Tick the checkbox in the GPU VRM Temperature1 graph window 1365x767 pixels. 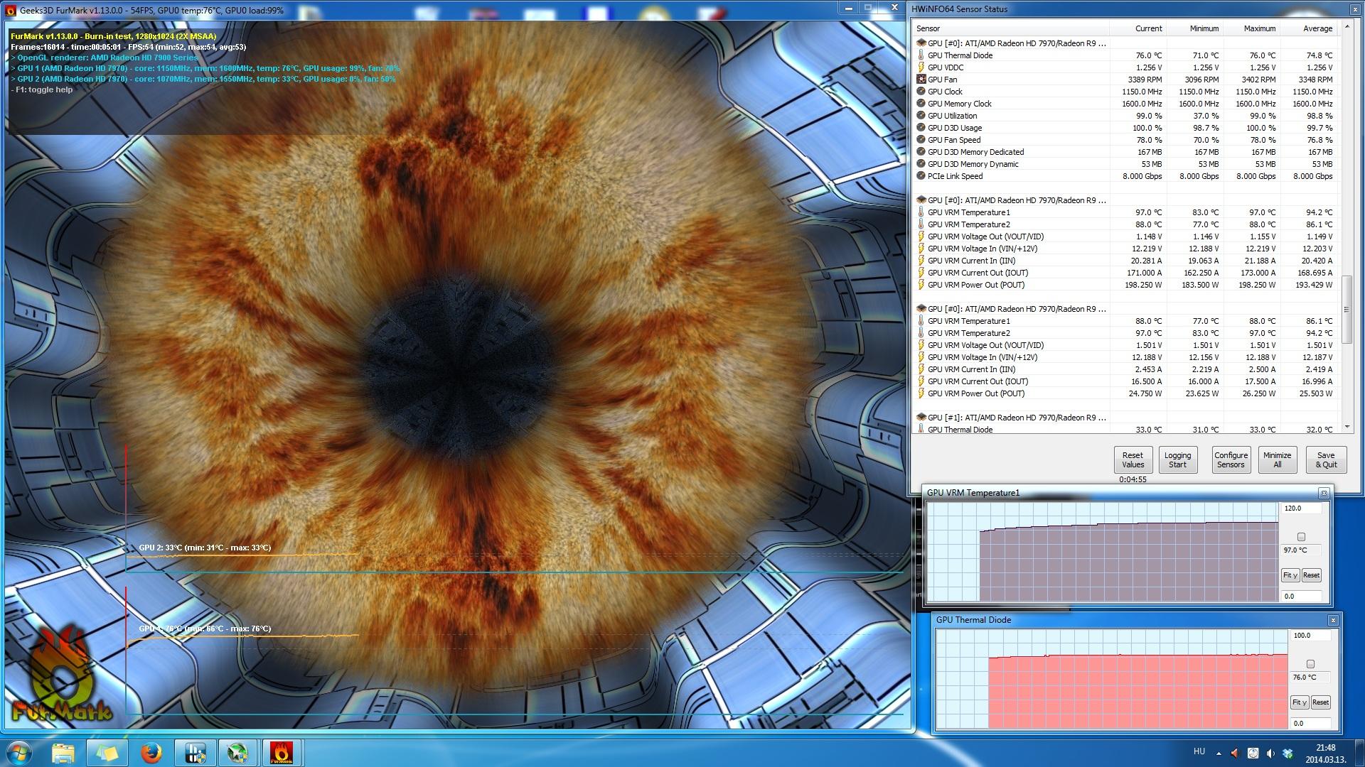point(1301,537)
